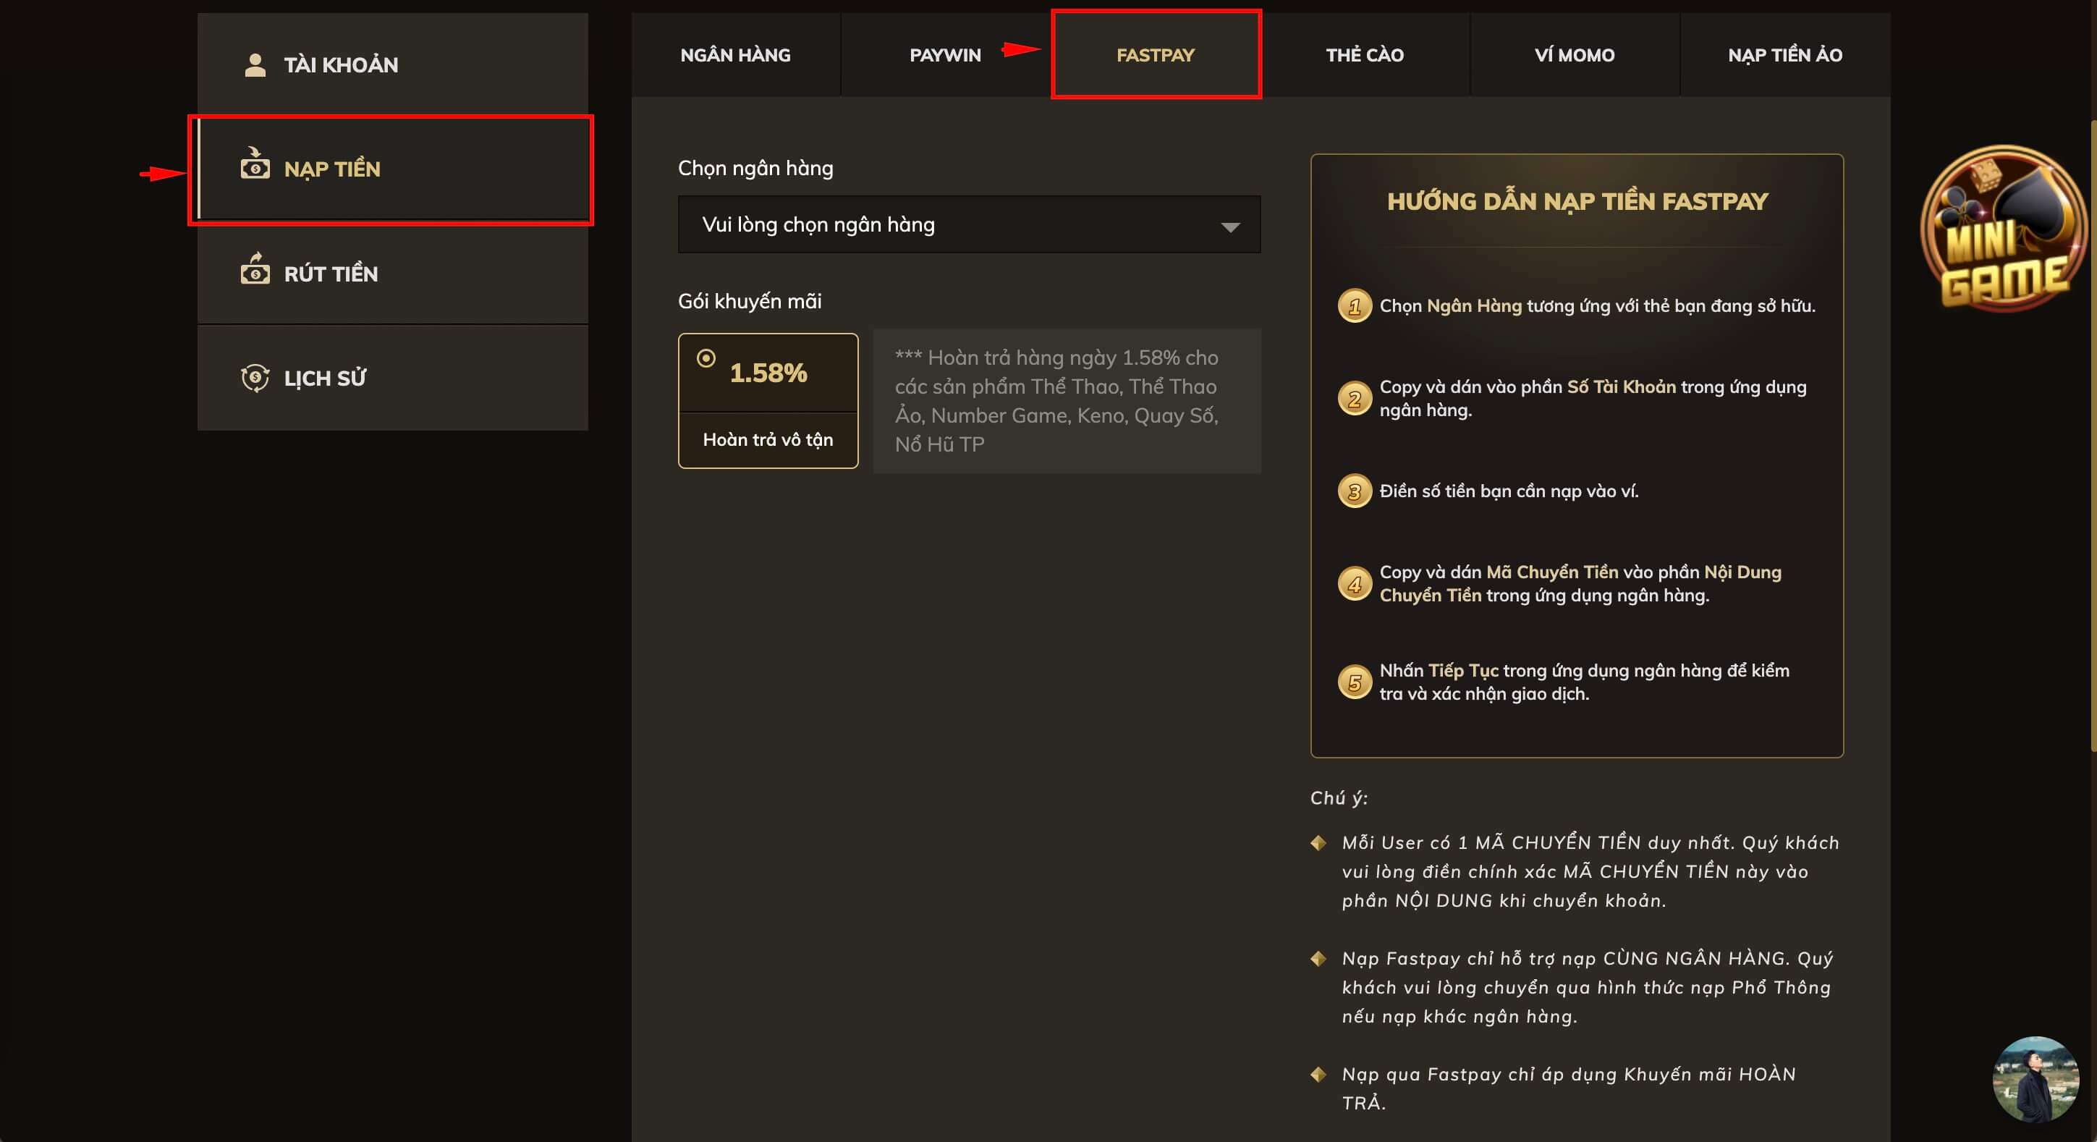Viewport: 2097px width, 1142px height.
Task: Open the Nạp Tiền sidebar menu
Action: (x=392, y=169)
